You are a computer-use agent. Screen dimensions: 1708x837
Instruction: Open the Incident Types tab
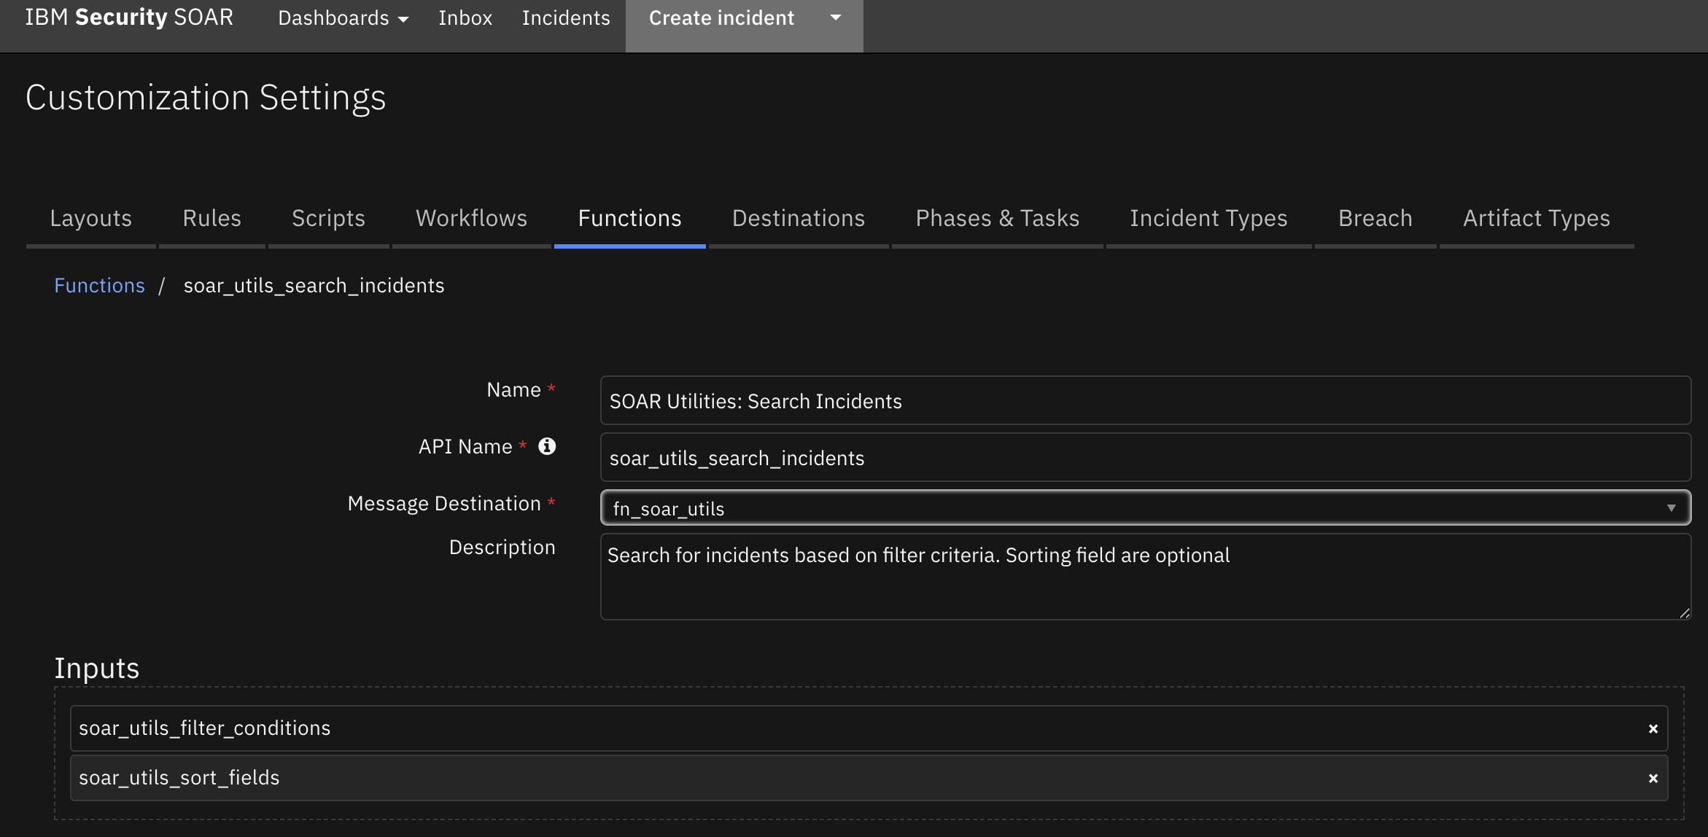(1209, 218)
